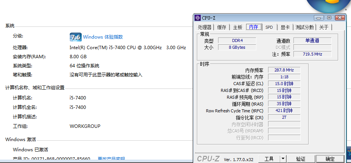
Task: Click the Windows 激活 section heading
Action: pyautogui.click(x=20, y=140)
